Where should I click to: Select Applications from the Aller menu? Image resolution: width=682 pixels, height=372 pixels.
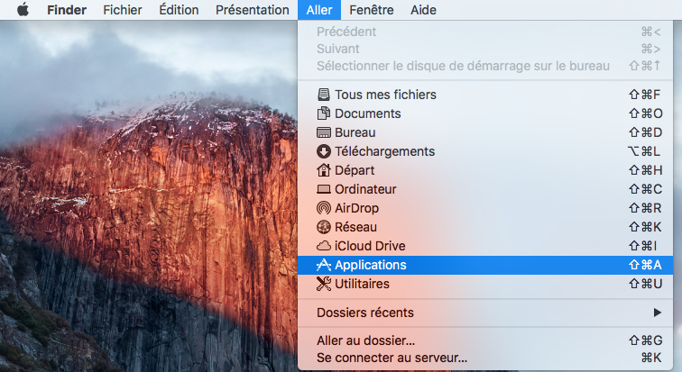[x=370, y=265]
